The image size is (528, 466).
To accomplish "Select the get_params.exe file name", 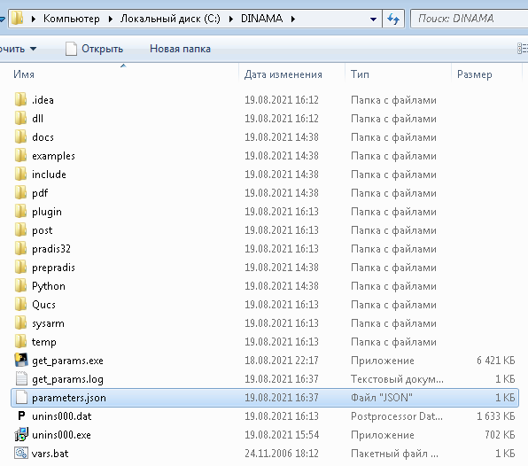I will [x=67, y=361].
